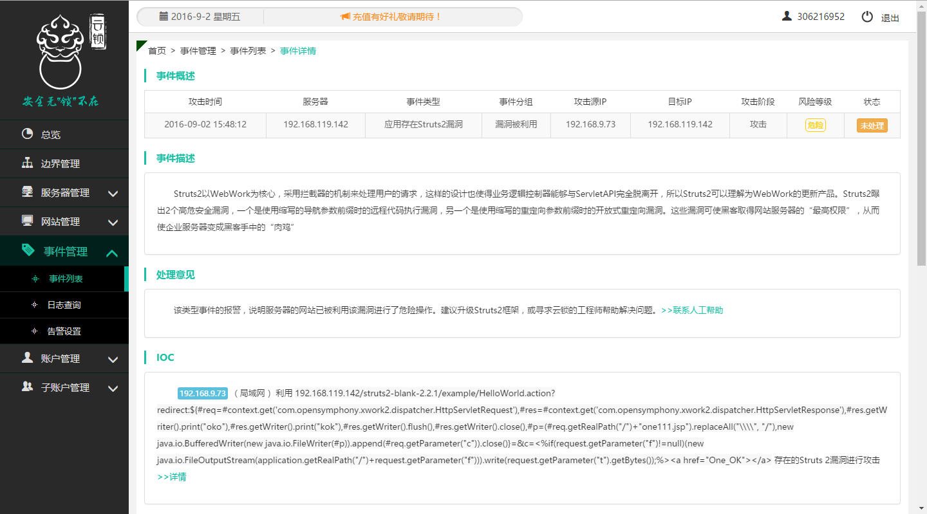Go to 首页 in the breadcrumb
The image size is (927, 514).
(x=157, y=51)
